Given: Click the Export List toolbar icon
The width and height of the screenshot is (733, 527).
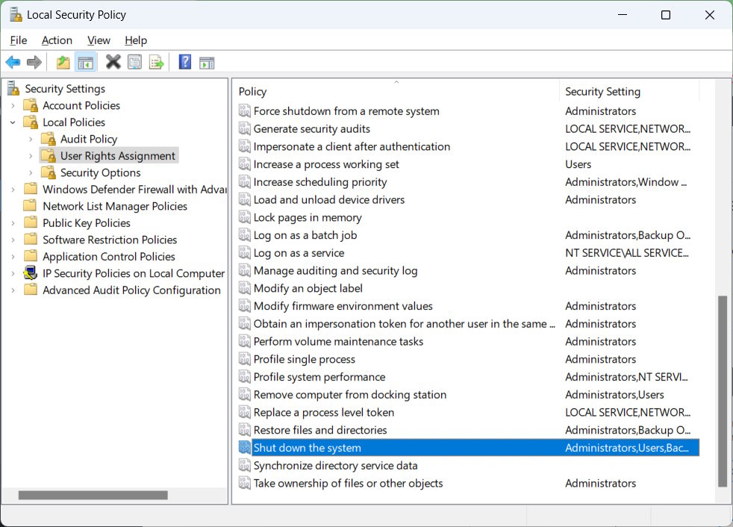Looking at the screenshot, I should [x=157, y=62].
